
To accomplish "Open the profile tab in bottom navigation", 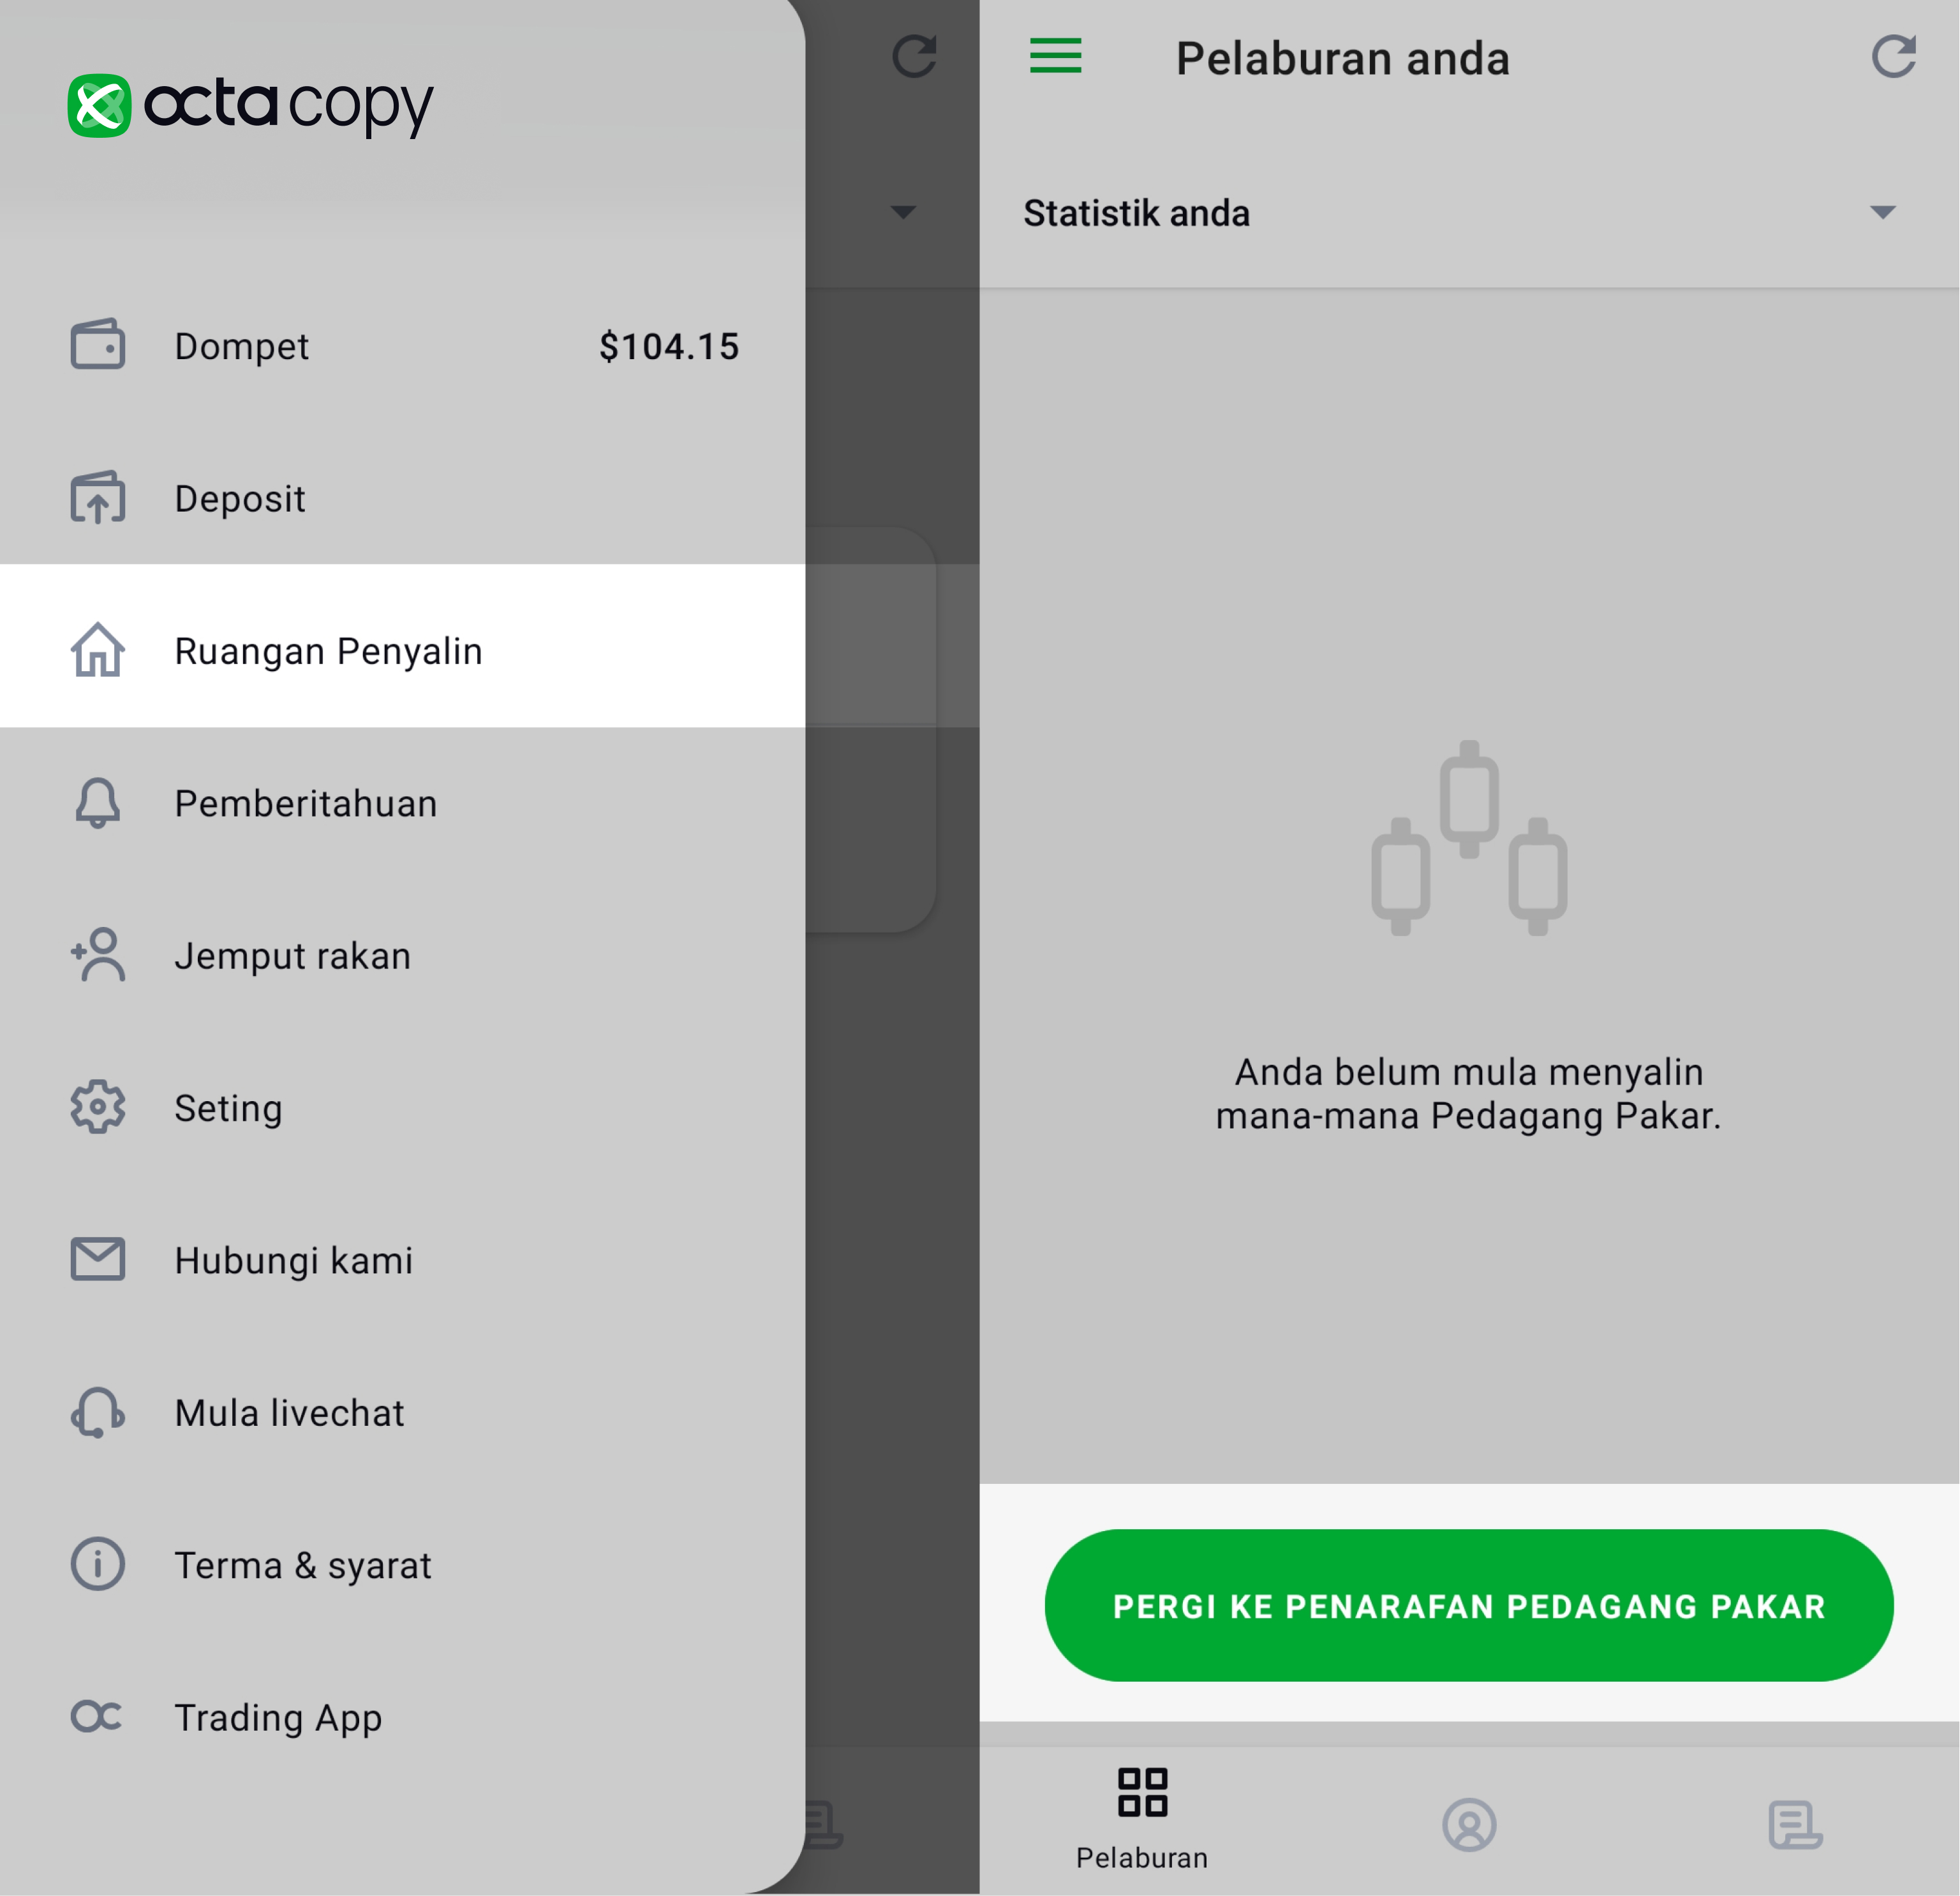I will click(x=1469, y=1825).
